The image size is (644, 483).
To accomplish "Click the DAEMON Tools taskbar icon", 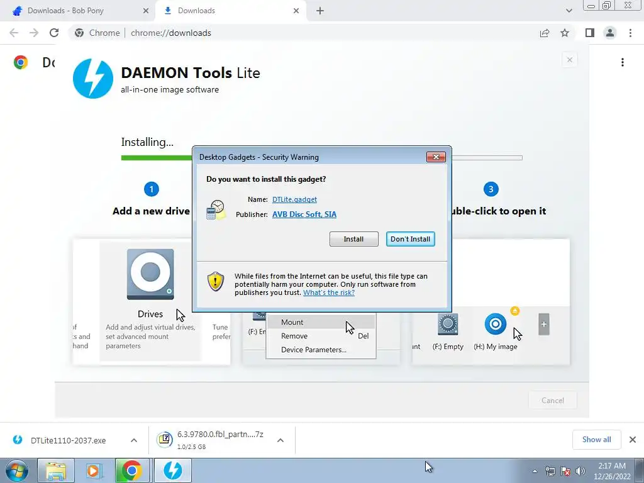I will (x=173, y=470).
